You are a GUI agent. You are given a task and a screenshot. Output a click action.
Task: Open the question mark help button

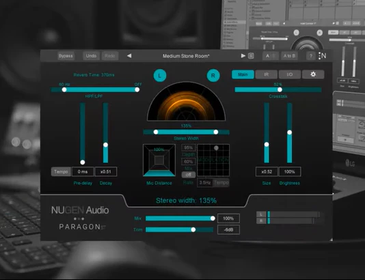tap(310, 56)
